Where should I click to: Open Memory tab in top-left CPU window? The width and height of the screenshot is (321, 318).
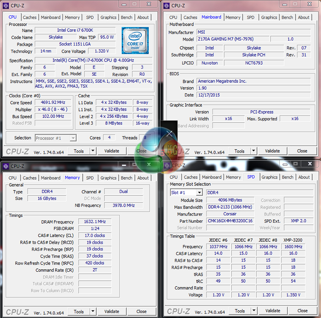pyautogui.click(x=72, y=17)
